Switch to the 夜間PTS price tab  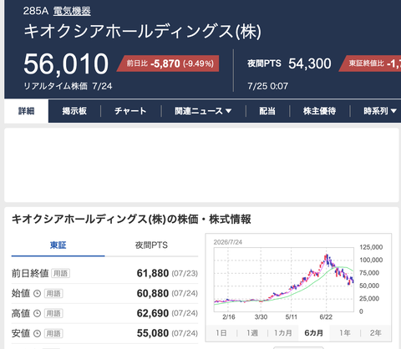coord(151,245)
